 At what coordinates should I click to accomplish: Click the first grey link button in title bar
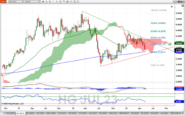point(174,1)
